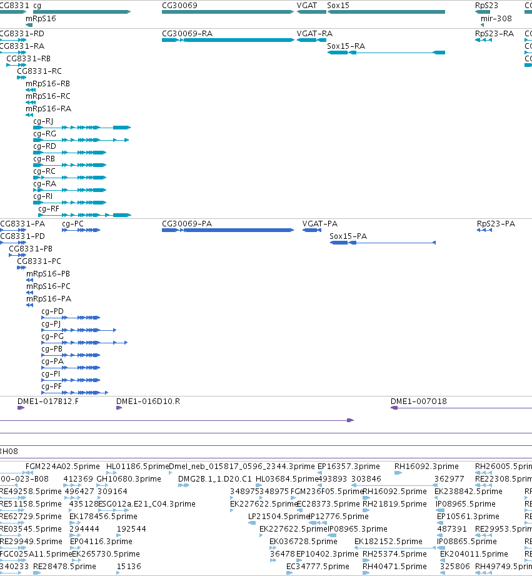Click the cg-RB transcript label

tap(44, 158)
